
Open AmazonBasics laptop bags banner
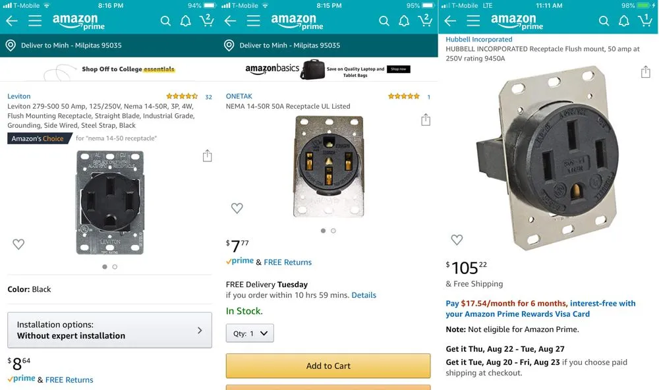tap(328, 69)
